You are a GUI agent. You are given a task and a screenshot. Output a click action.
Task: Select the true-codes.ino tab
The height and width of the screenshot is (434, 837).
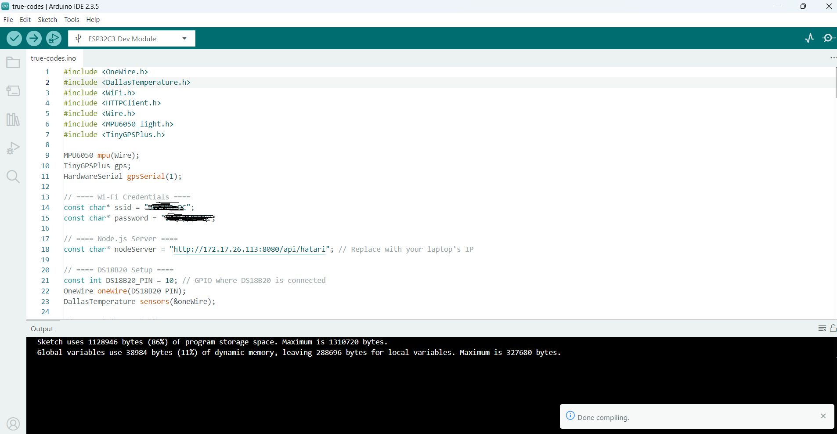54,58
